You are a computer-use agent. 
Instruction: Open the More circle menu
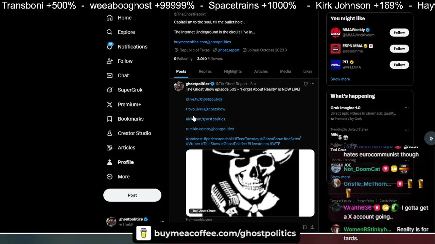[109, 177]
